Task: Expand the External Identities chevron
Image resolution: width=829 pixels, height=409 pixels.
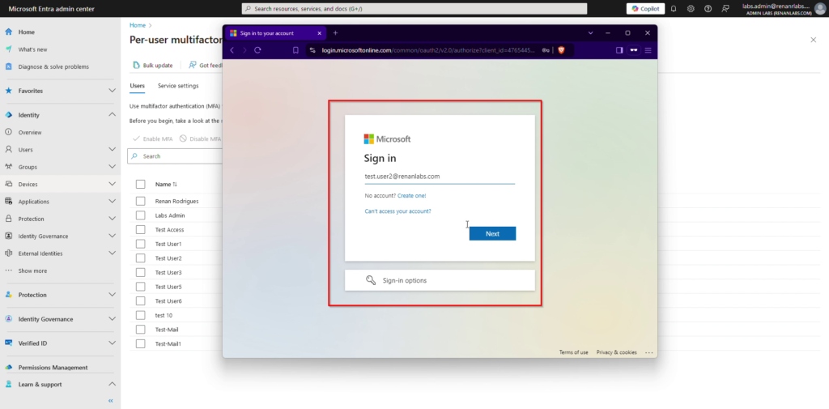Action: pos(112,253)
